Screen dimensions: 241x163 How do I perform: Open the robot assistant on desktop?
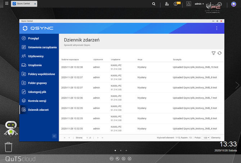tap(11, 128)
